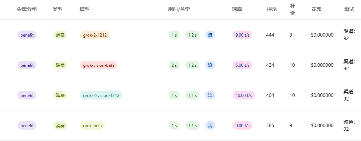Click the 用时/首字 column header
Screen dimensions: 361x141
pos(179,9)
